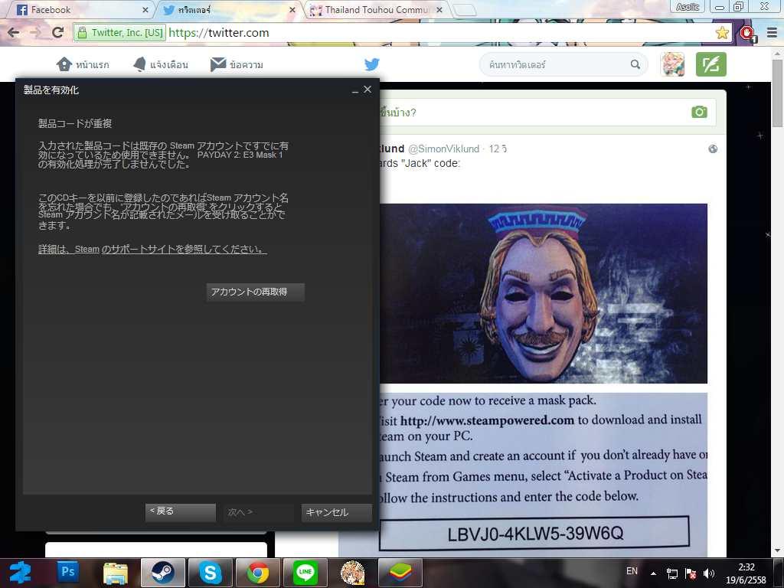Open the Twitter home (หน้าแรก) link
Screen dimensions: 784x588
[x=83, y=64]
